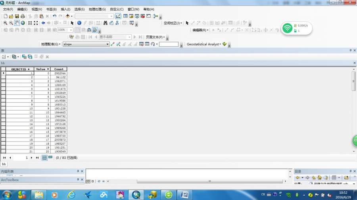Activate the Identify tool
The width and height of the screenshot is (357, 200).
79,23
